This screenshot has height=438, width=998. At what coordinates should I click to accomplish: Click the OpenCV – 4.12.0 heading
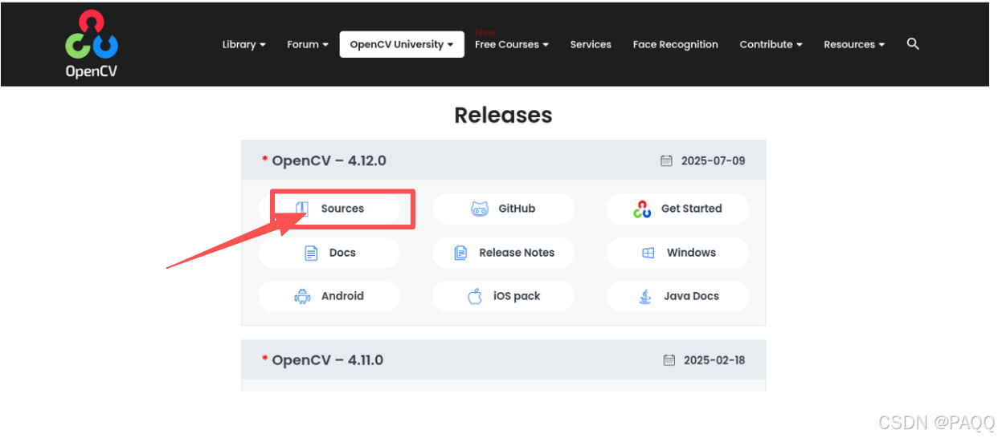click(x=329, y=160)
